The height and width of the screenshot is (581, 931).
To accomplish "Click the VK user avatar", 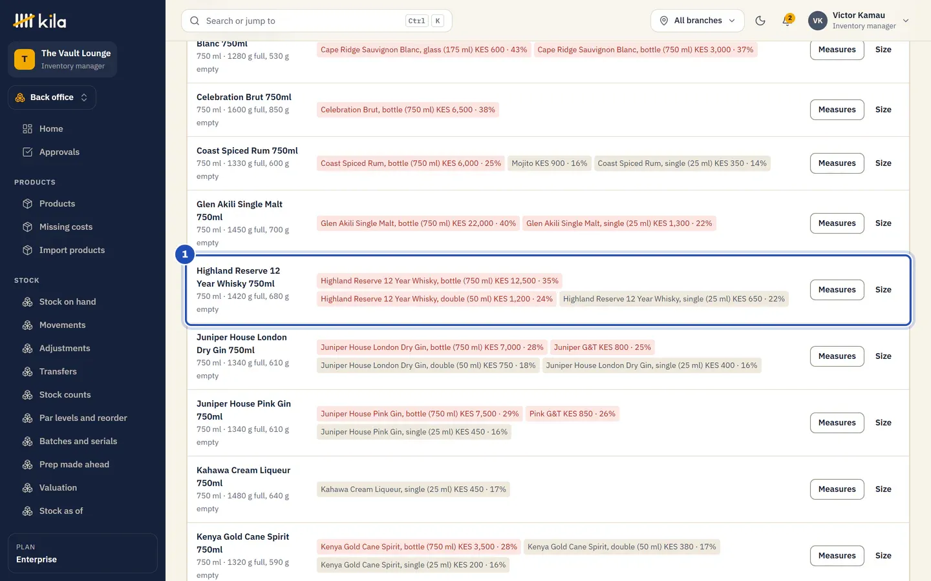I will click(818, 21).
